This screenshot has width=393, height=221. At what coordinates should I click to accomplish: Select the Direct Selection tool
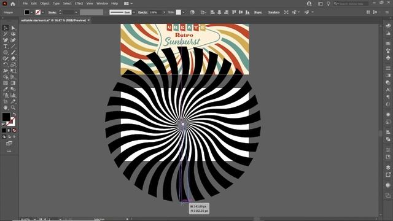pyautogui.click(x=13, y=28)
